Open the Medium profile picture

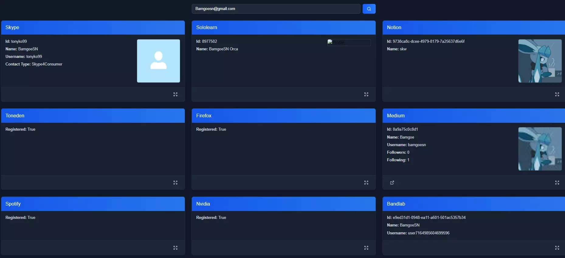[540, 149]
